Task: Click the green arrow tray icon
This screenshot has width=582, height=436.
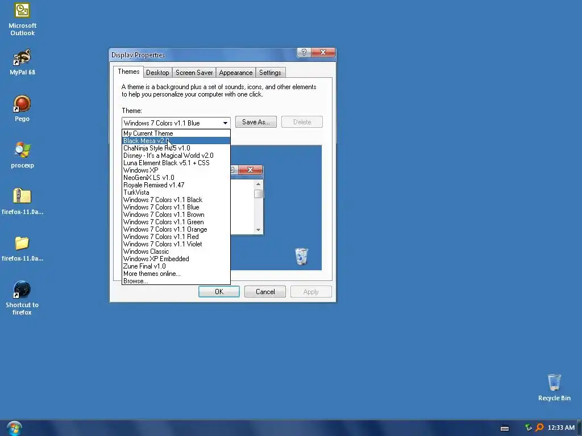Action: [x=528, y=427]
